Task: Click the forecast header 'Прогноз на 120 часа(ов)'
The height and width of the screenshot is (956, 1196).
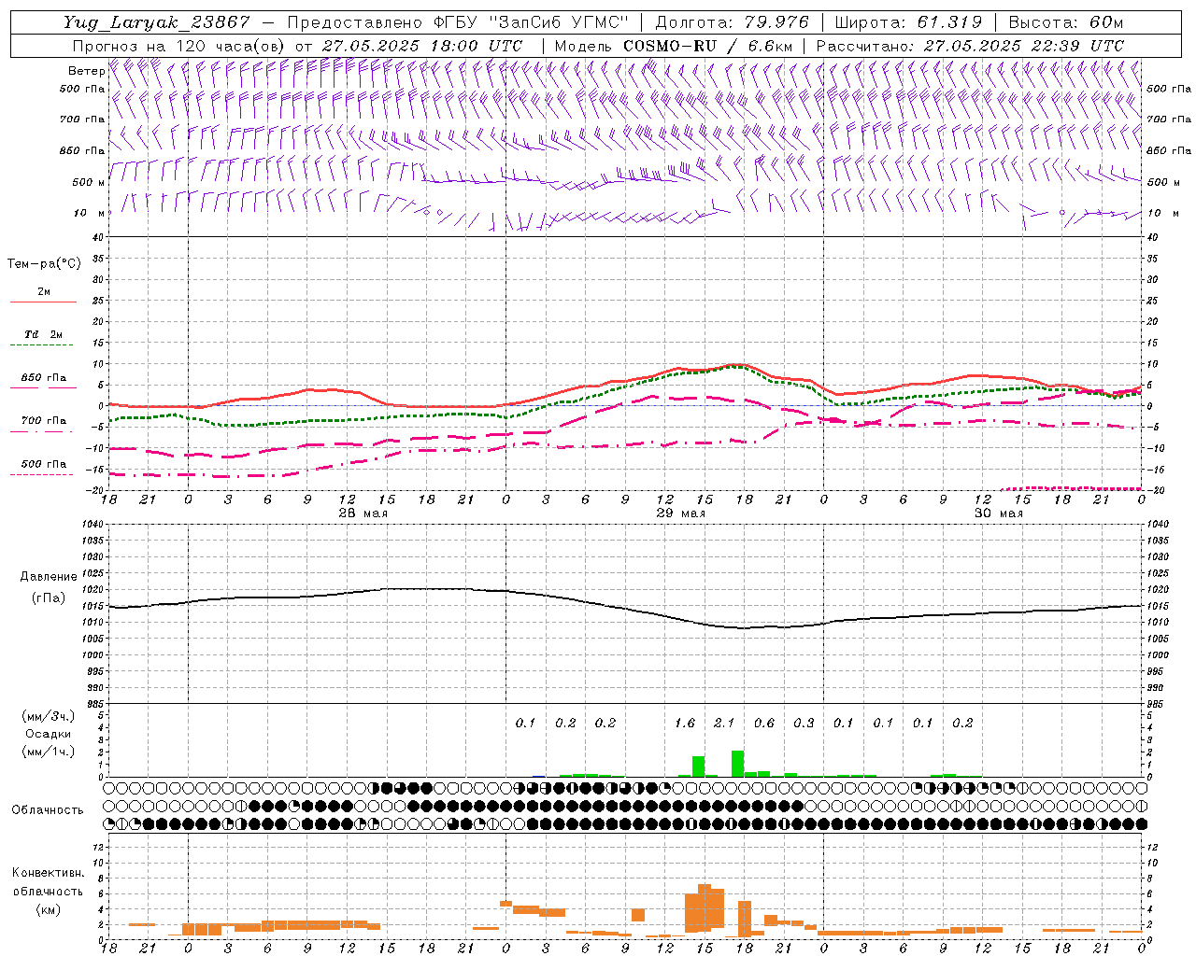Action: [x=179, y=46]
